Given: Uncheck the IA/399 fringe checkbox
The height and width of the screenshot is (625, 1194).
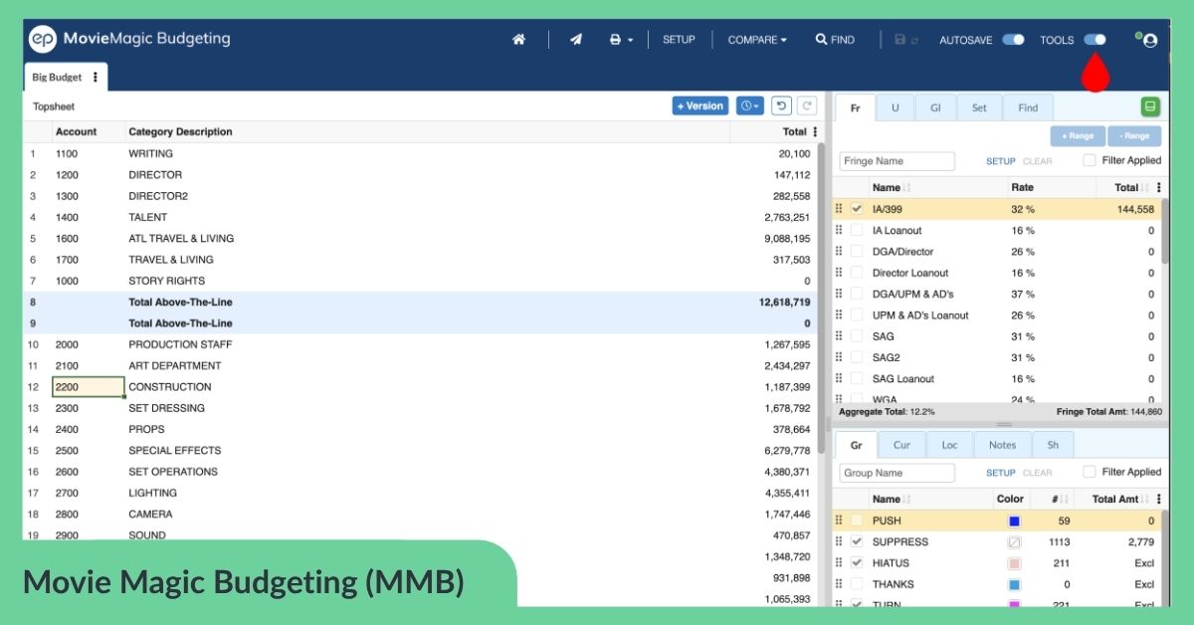Looking at the screenshot, I should (x=857, y=209).
